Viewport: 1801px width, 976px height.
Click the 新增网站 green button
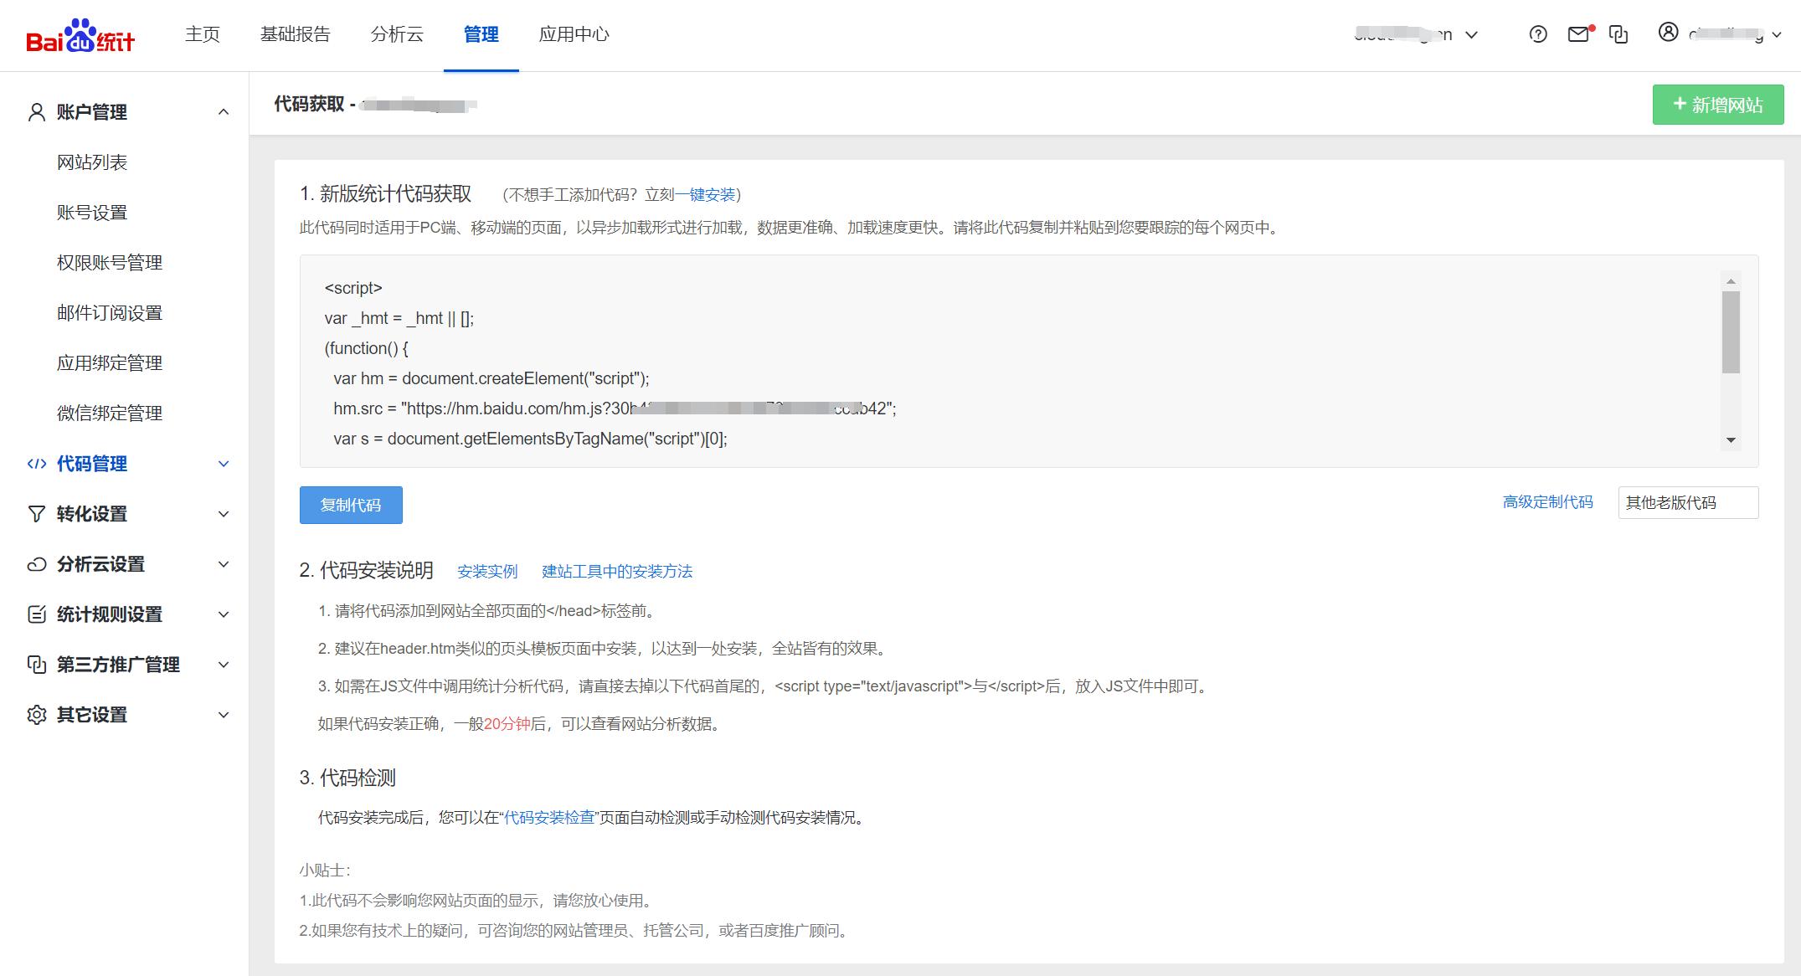(1717, 104)
